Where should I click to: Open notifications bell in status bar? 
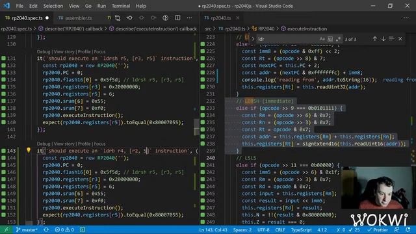tap(408, 229)
